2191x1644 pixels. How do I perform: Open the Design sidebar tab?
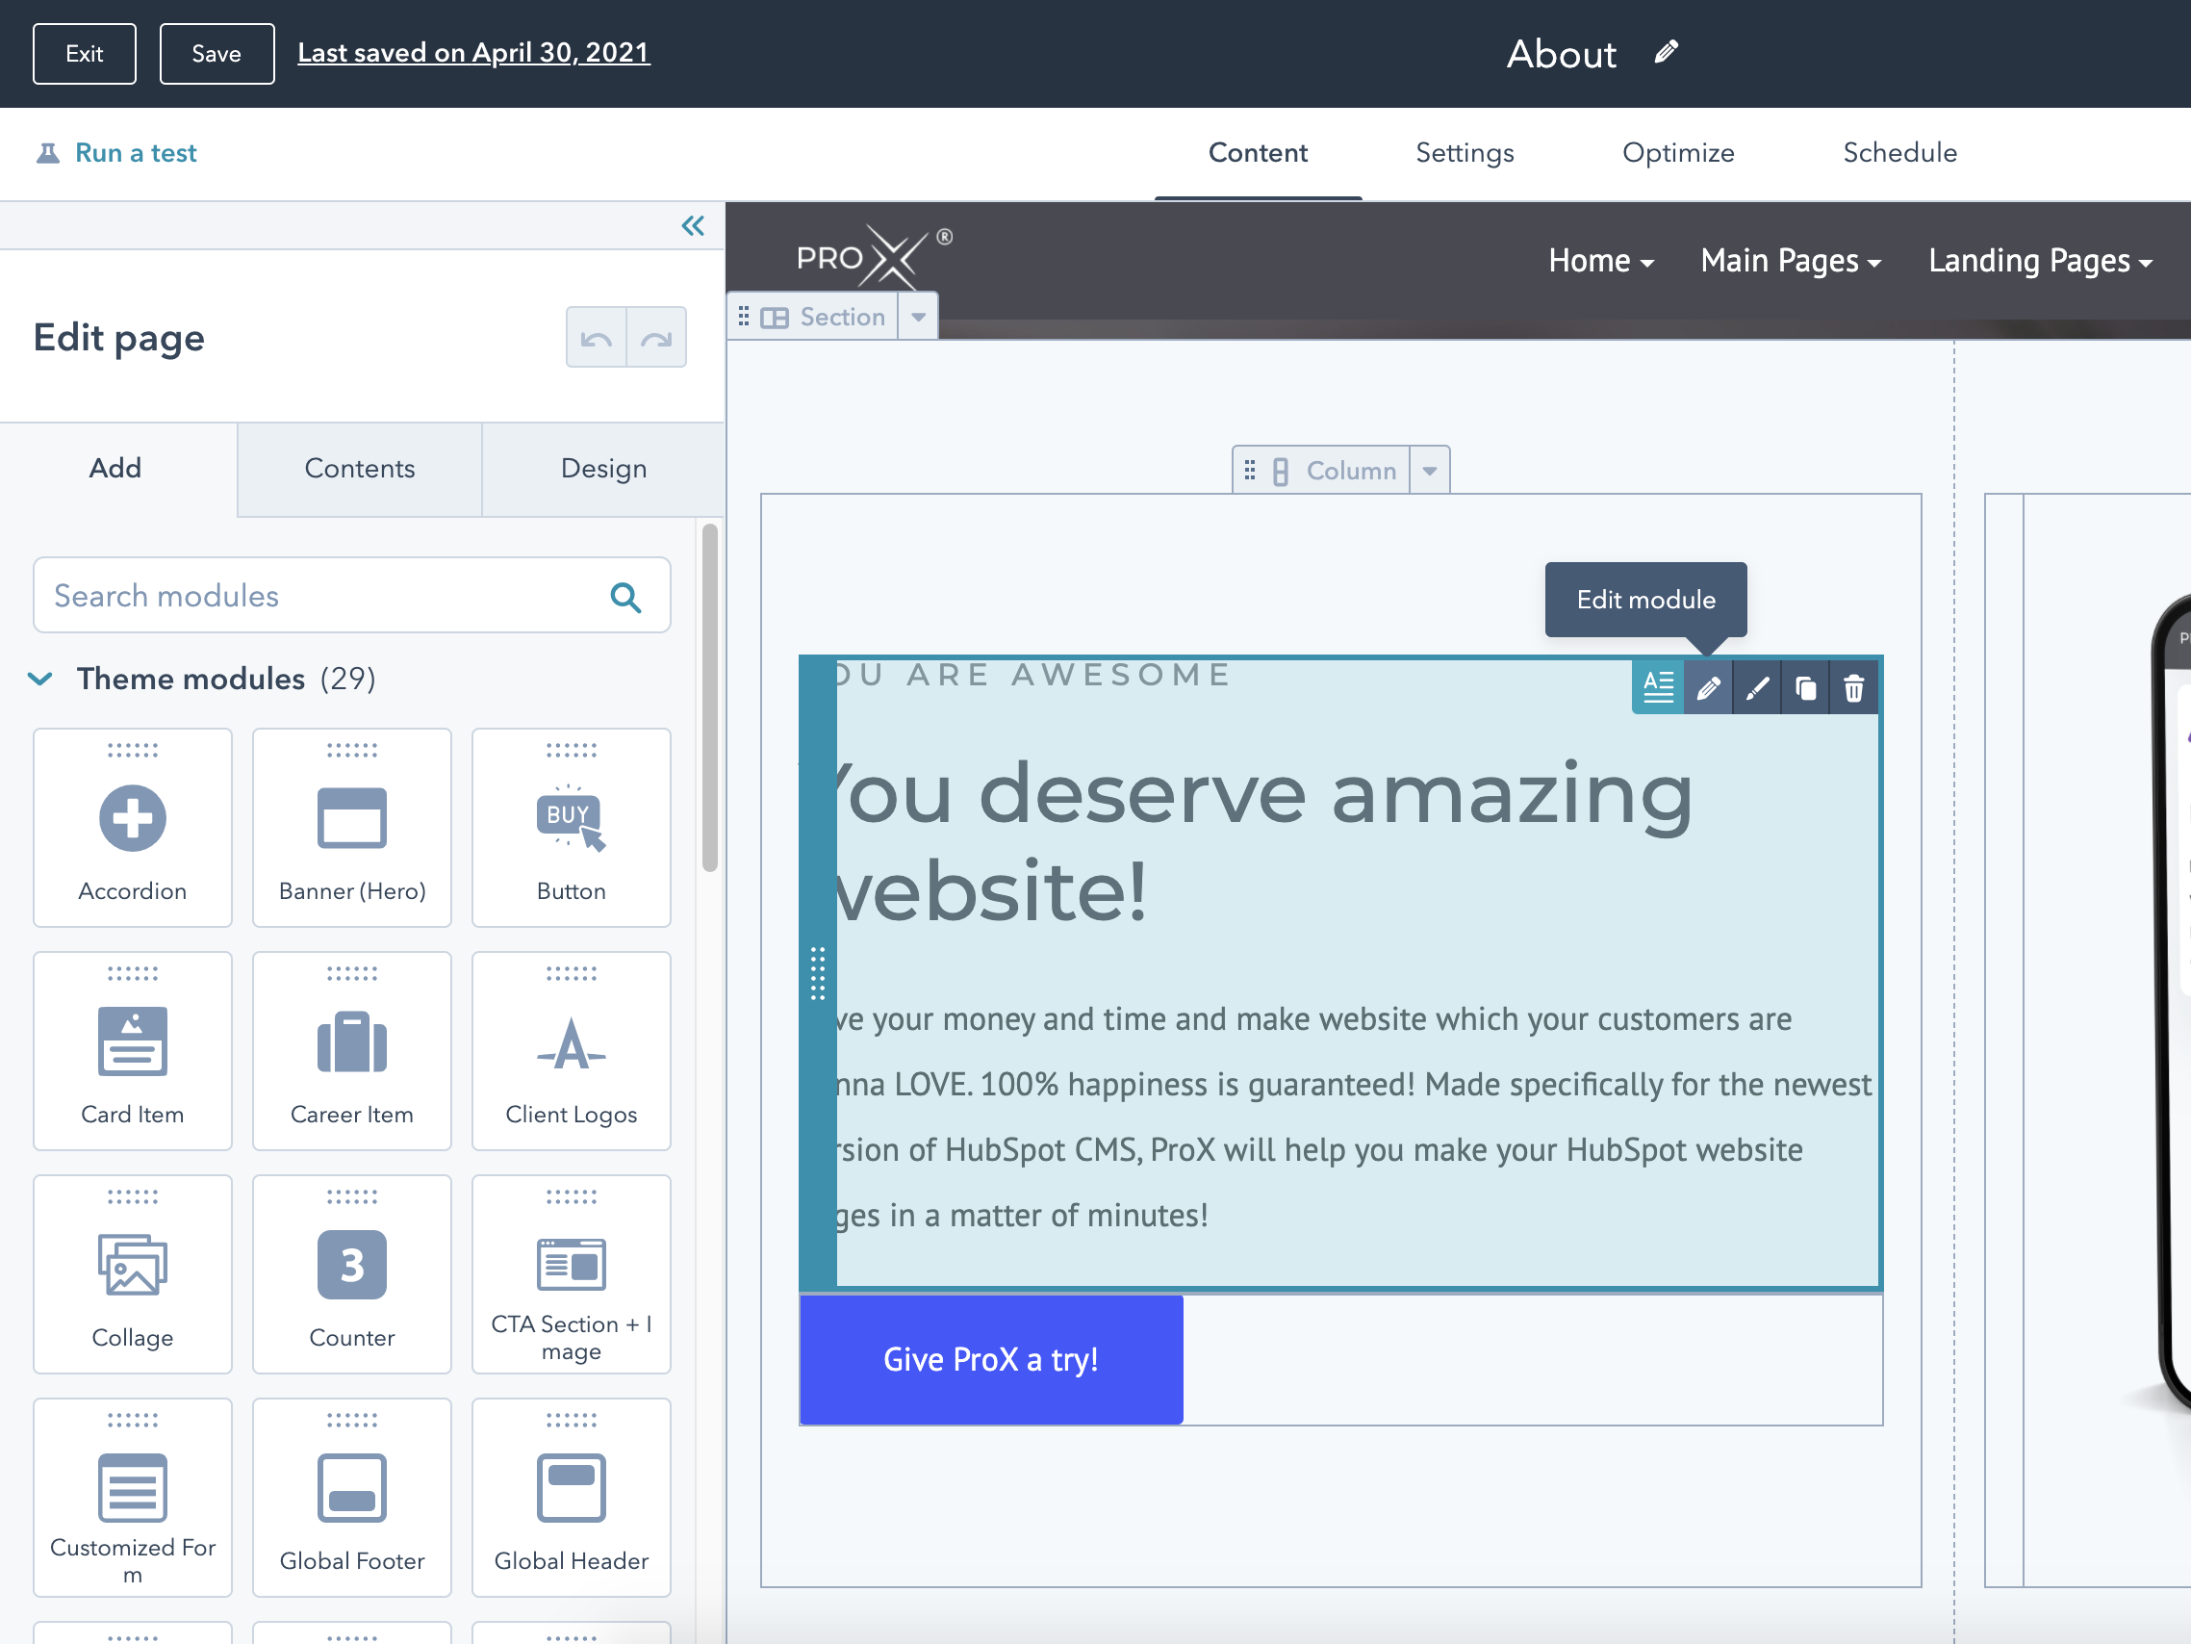pos(603,469)
